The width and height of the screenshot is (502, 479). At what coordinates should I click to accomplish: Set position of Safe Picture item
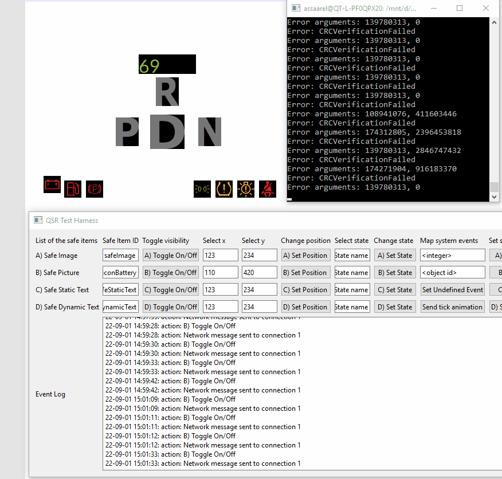pyautogui.click(x=305, y=272)
